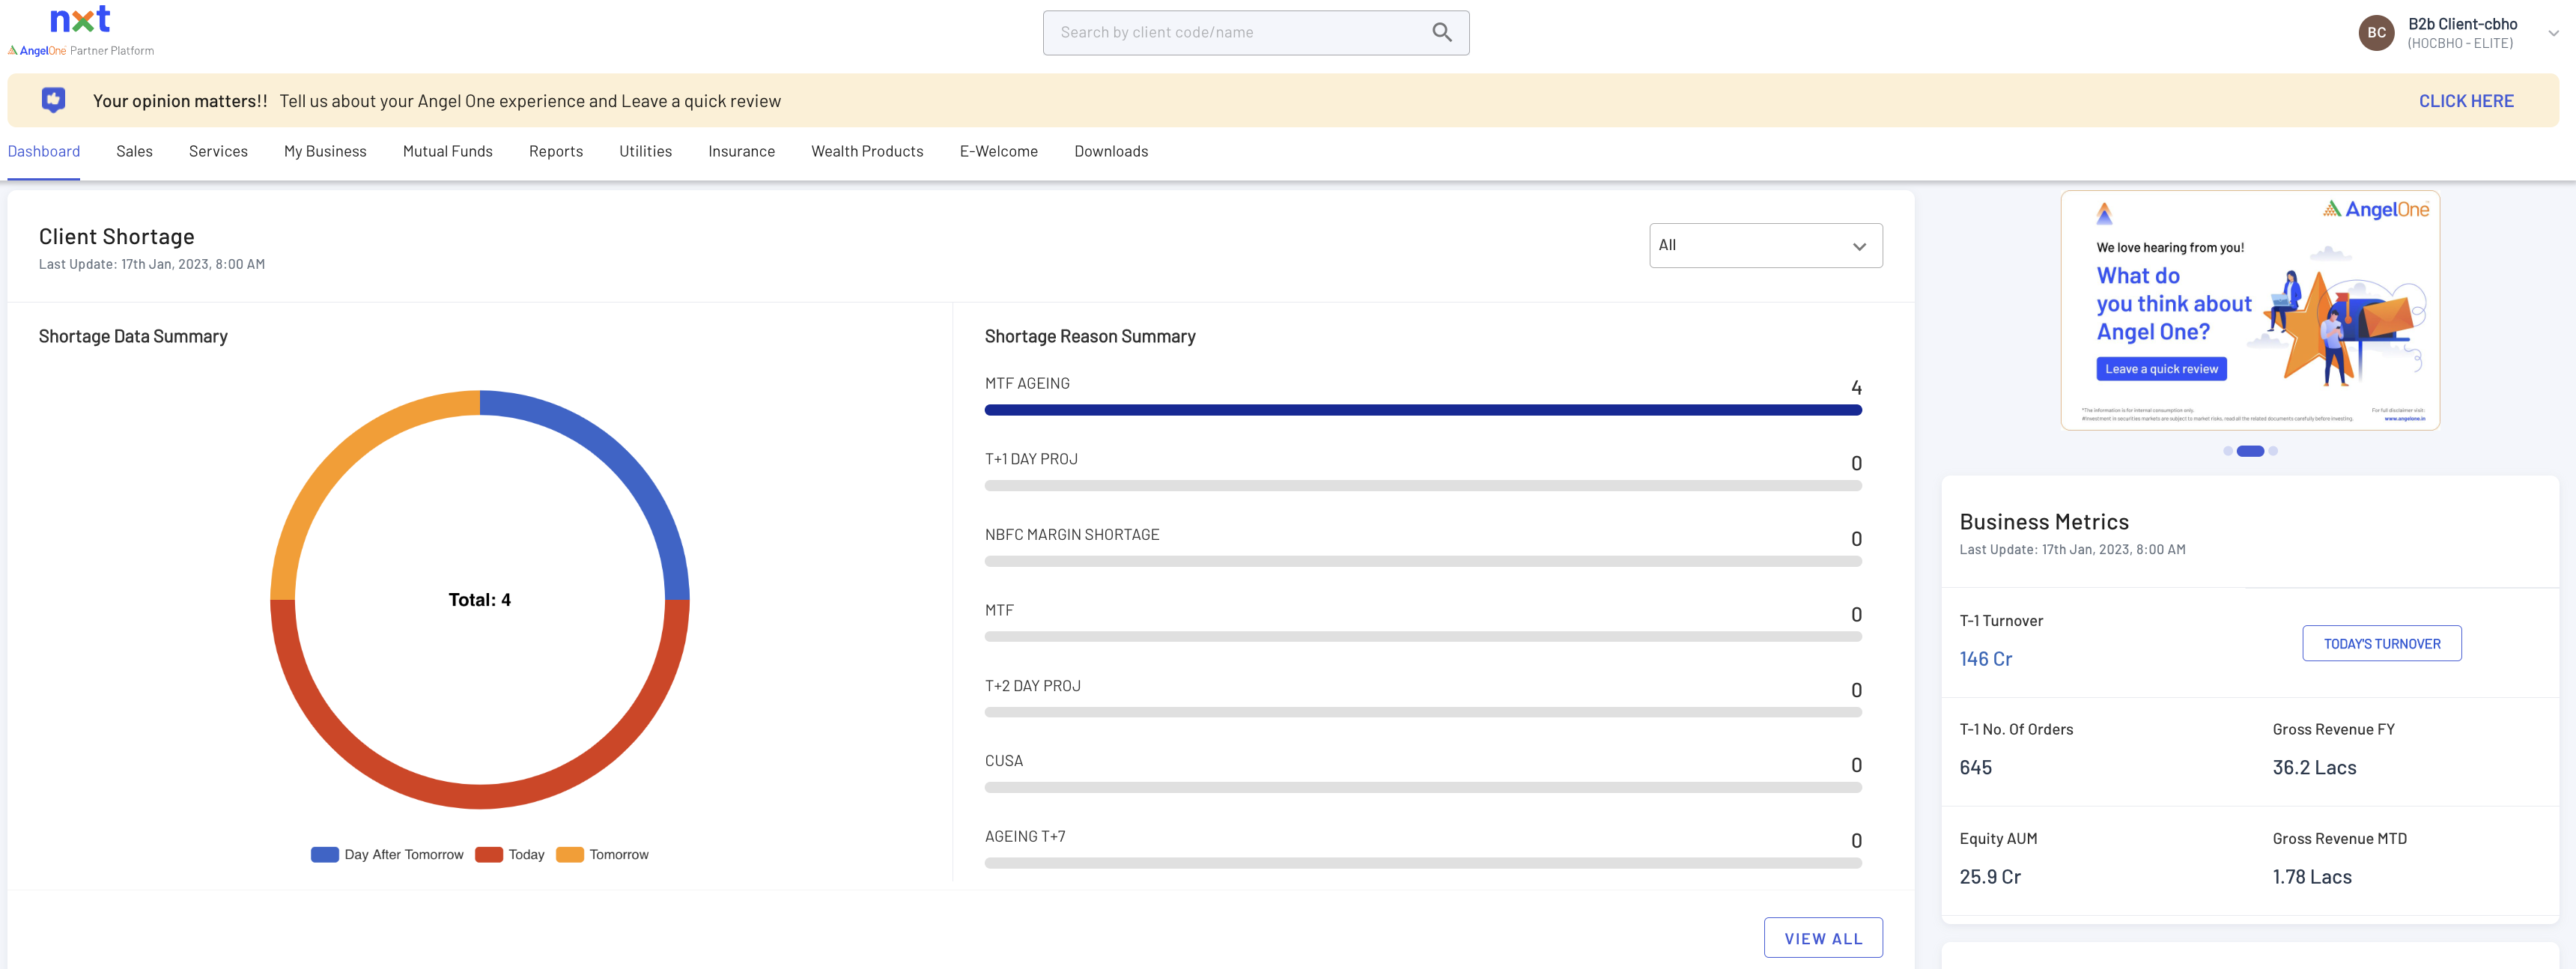This screenshot has width=2576, height=969.
Task: Open the All shortage filter dropdown
Action: (x=1765, y=245)
